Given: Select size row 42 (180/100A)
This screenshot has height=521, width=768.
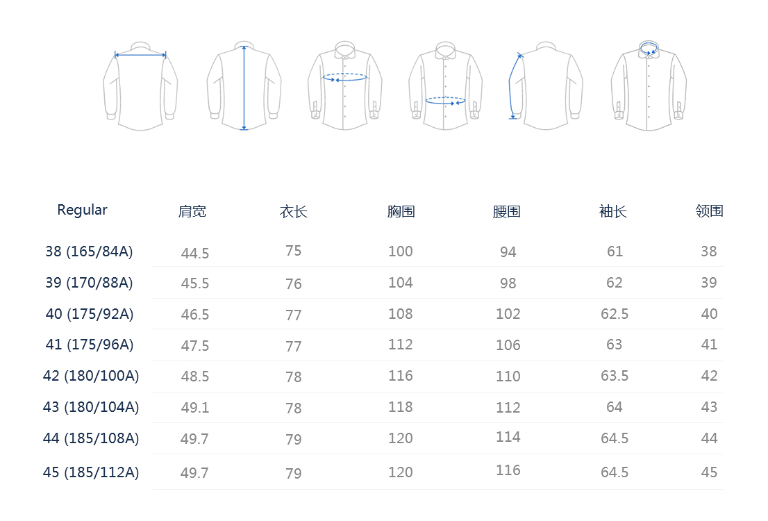Looking at the screenshot, I should 91,376.
